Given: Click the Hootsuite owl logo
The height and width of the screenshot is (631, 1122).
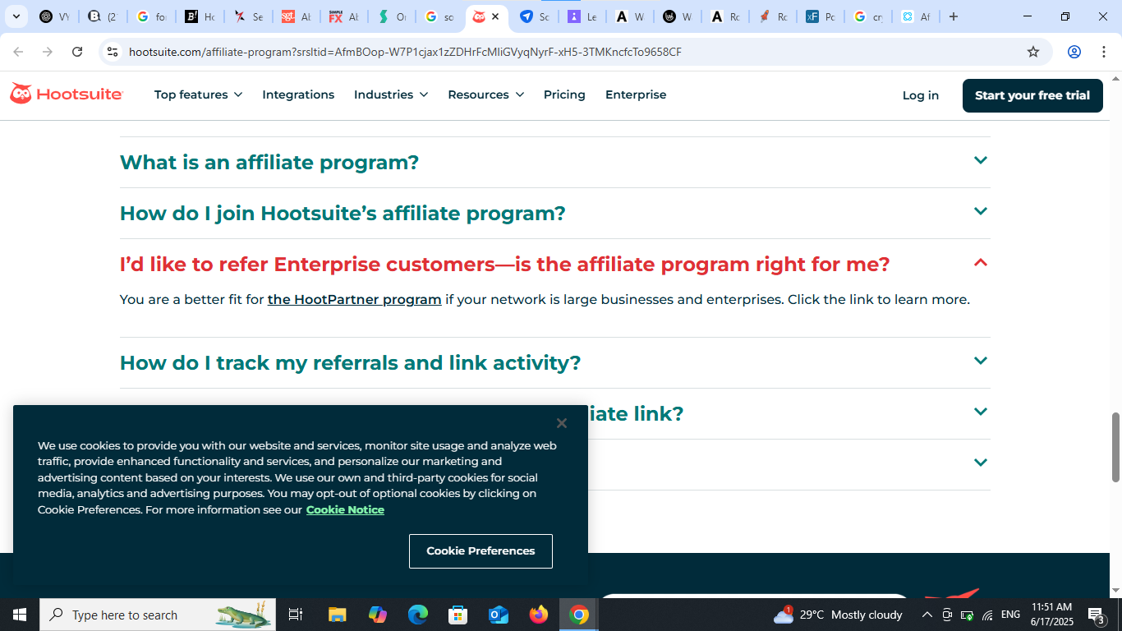Looking at the screenshot, I should (67, 94).
